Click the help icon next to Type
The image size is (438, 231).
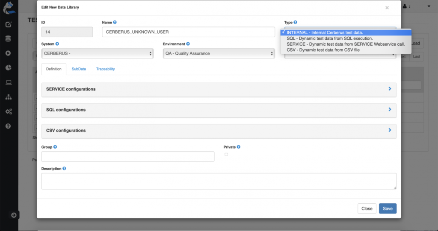tap(295, 22)
